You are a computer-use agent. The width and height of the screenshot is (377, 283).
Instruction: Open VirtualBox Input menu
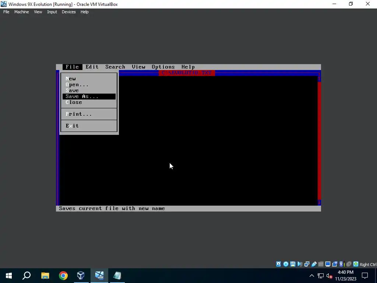point(52,12)
